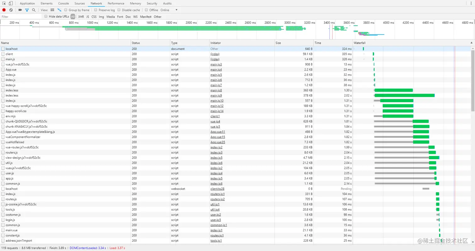
Task: Toggle the device toolbar icon
Action: 11,3
